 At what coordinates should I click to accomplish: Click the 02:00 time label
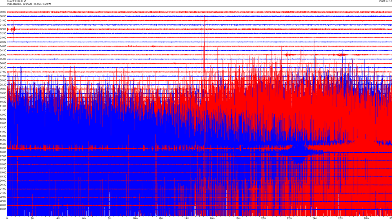3,29
